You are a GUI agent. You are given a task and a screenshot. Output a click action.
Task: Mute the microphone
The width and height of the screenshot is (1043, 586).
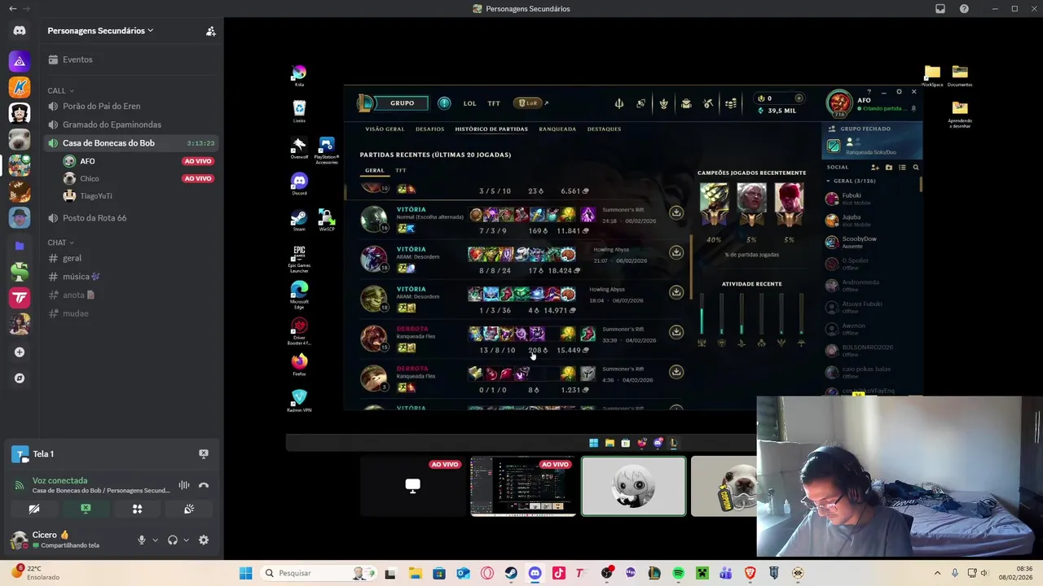(x=141, y=540)
